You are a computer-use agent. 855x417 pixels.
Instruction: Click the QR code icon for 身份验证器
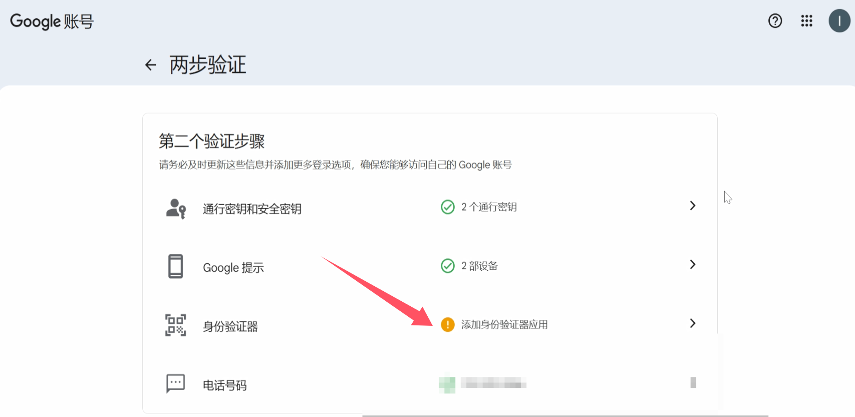pos(176,325)
